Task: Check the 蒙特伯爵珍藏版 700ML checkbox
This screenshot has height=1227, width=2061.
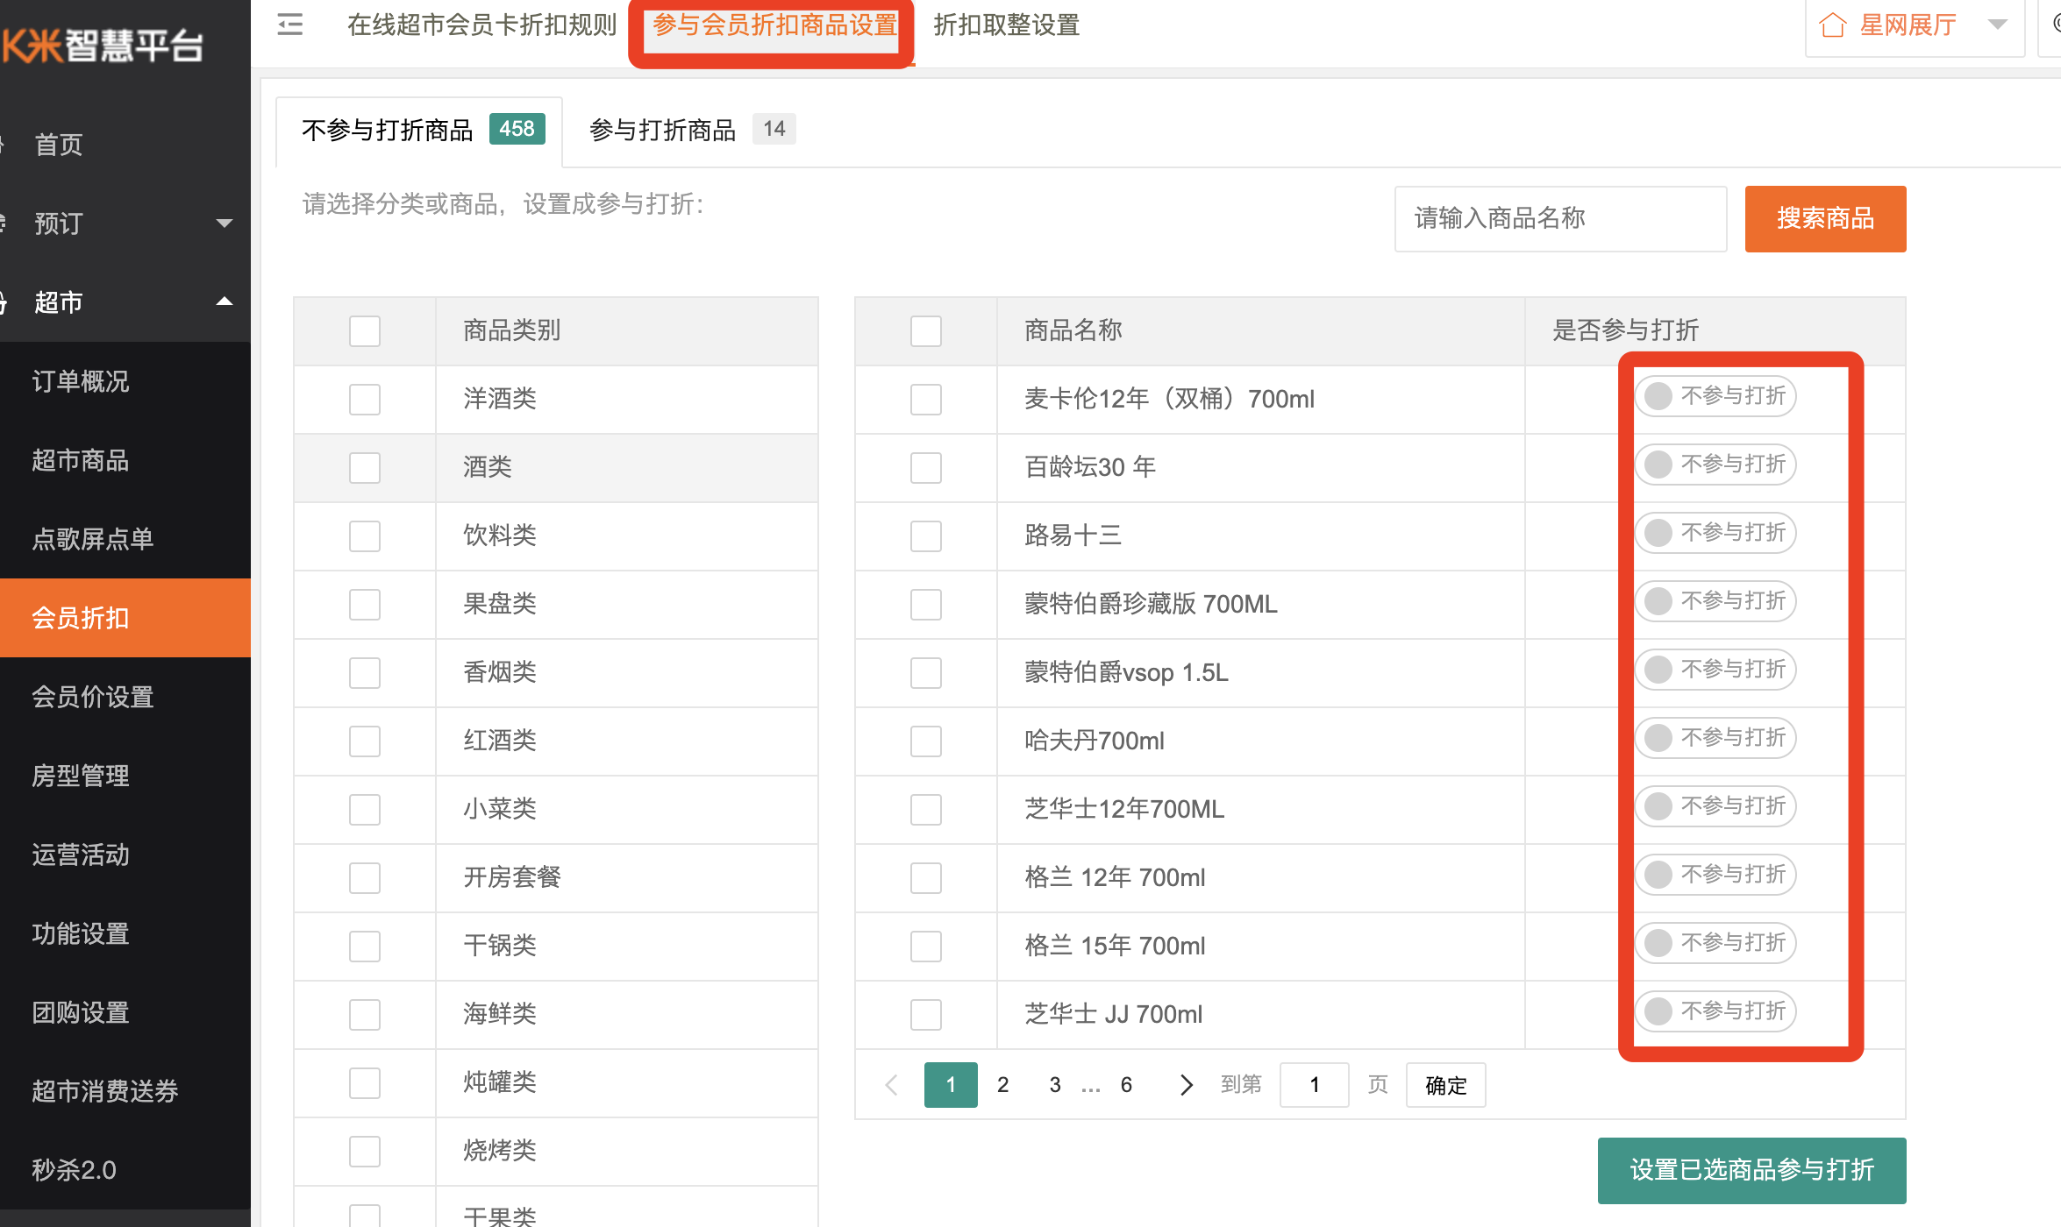Action: pos(926,605)
